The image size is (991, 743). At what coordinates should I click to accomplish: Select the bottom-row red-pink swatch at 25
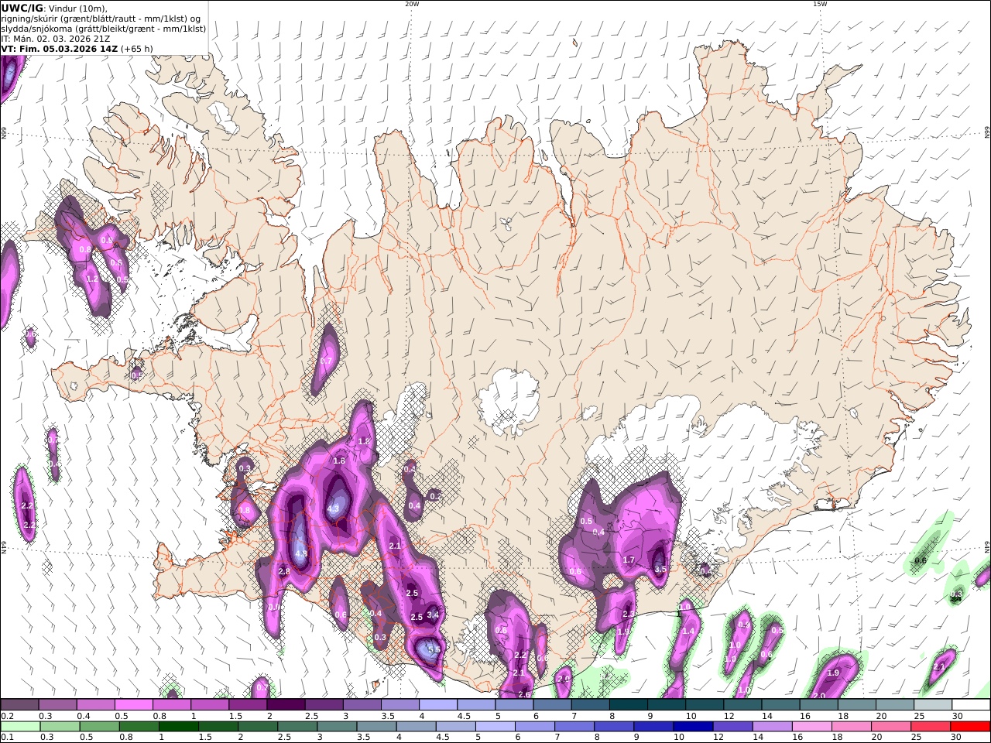tap(929, 727)
